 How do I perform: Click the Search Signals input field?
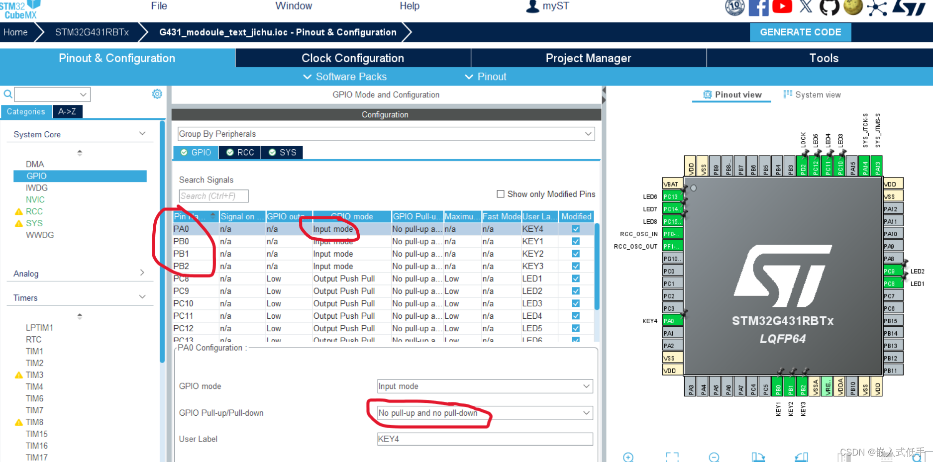(x=213, y=196)
